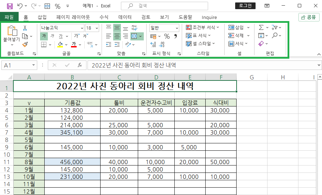322x195 pixels.
Task: Open Find and Select magnifier
Action: [x=275, y=35]
